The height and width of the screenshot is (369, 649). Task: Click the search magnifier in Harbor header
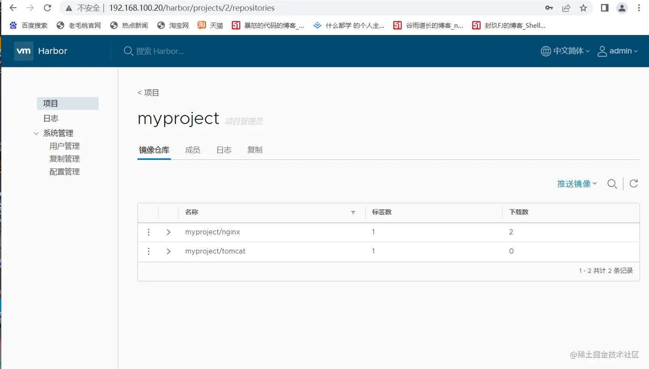[x=128, y=51]
